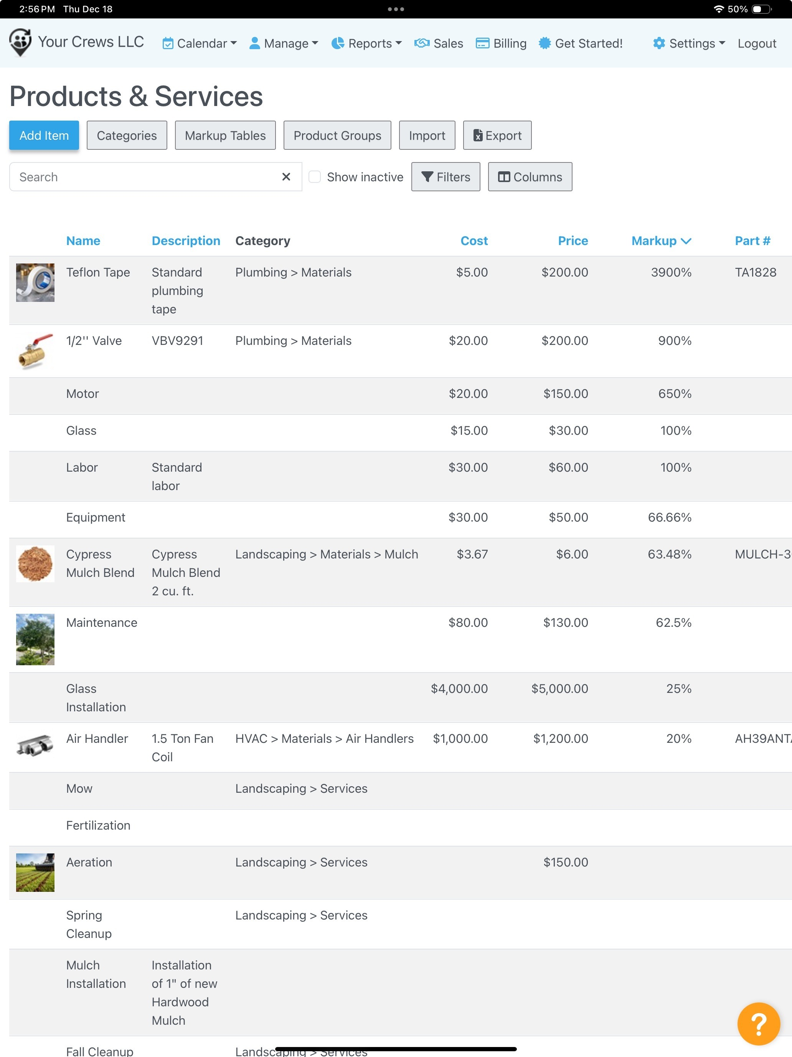Open the orange help question mark button
792x1057 pixels.
(x=759, y=1024)
